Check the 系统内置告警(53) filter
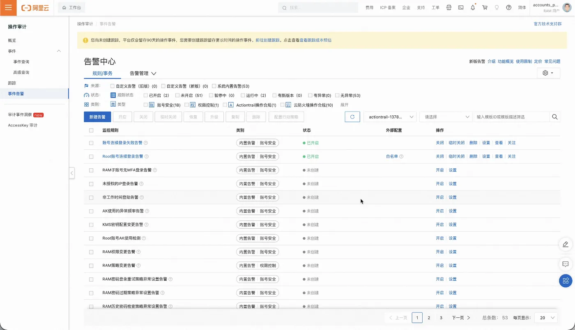Image resolution: width=575 pixels, height=330 pixels. click(214, 86)
